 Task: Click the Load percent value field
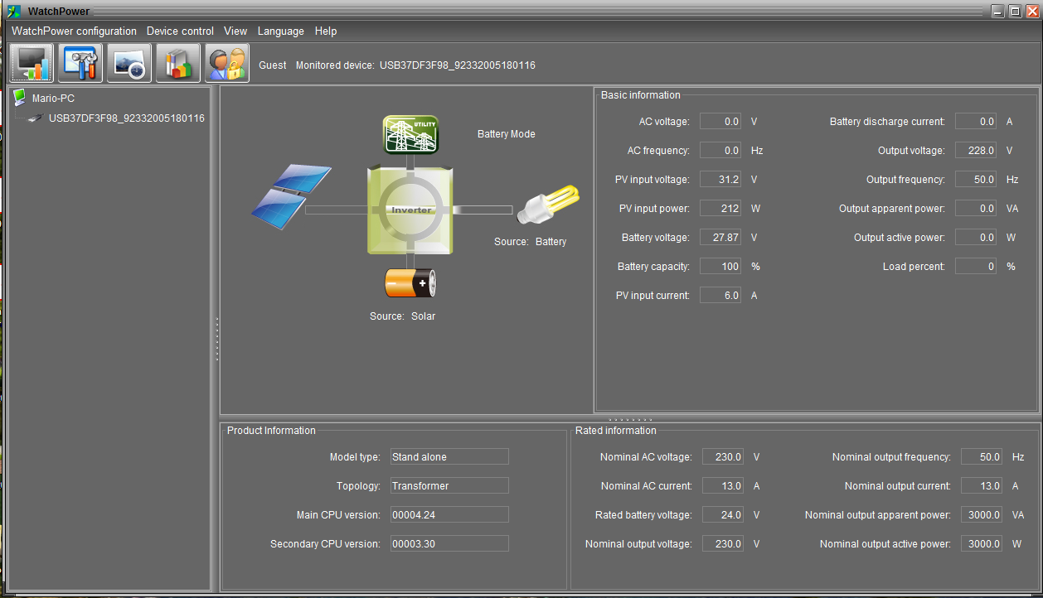(976, 267)
